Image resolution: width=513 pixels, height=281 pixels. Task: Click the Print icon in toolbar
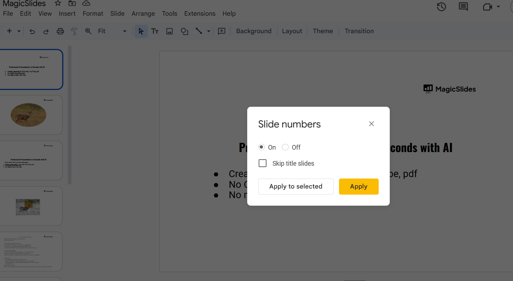60,31
